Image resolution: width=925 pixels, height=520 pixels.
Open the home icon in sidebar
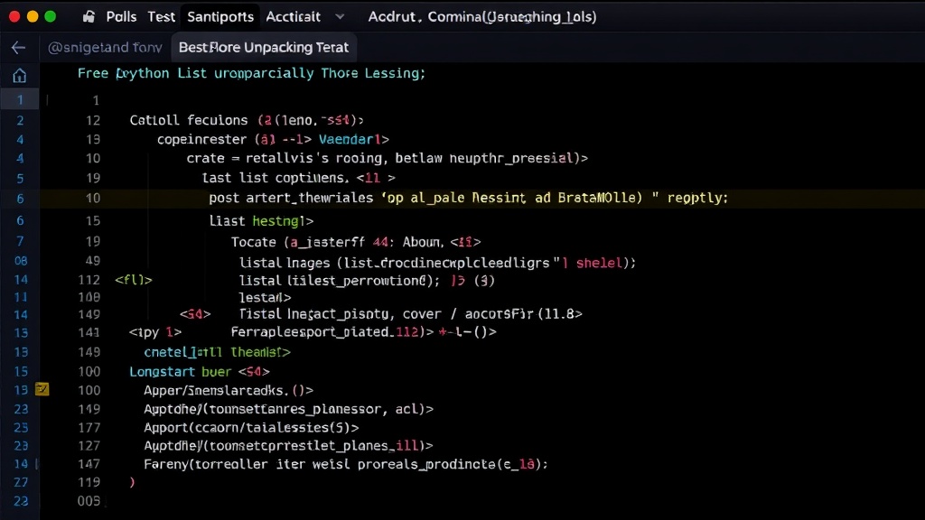tap(20, 76)
